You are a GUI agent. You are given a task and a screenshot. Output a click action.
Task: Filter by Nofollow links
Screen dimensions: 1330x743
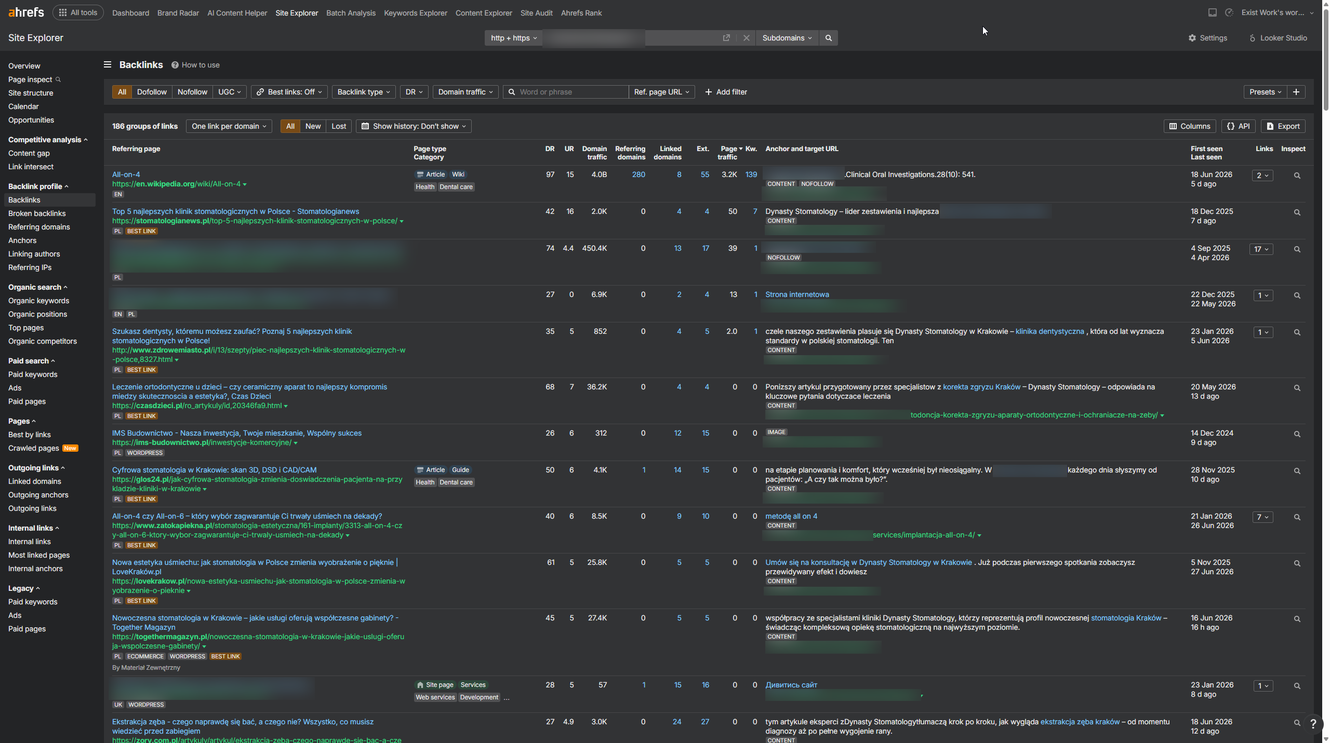pyautogui.click(x=192, y=92)
